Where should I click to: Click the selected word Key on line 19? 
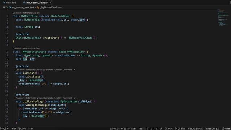click(x=25, y=59)
